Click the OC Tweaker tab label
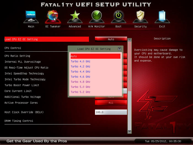193x145 pixels. 53,27
